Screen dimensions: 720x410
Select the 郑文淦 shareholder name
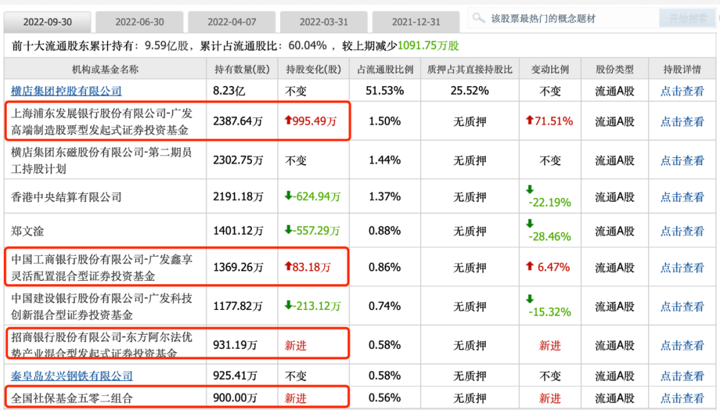pyautogui.click(x=27, y=231)
